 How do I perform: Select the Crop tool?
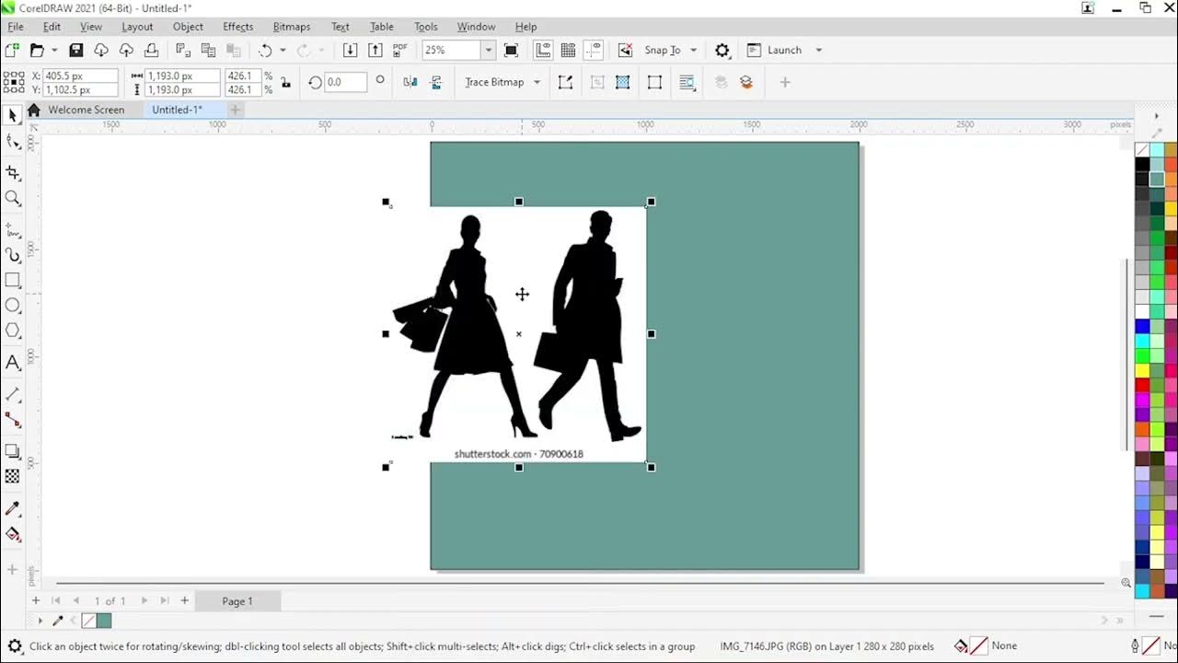(x=13, y=172)
